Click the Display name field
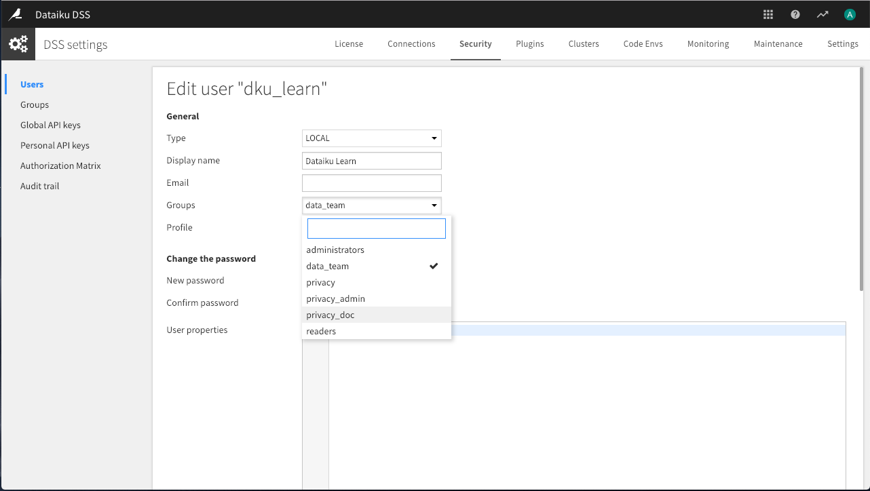This screenshot has width=870, height=491. (x=372, y=161)
